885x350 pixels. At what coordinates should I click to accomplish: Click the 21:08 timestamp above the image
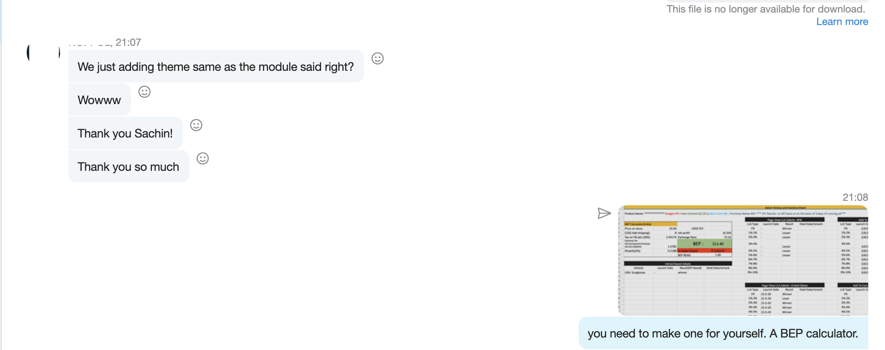click(855, 197)
